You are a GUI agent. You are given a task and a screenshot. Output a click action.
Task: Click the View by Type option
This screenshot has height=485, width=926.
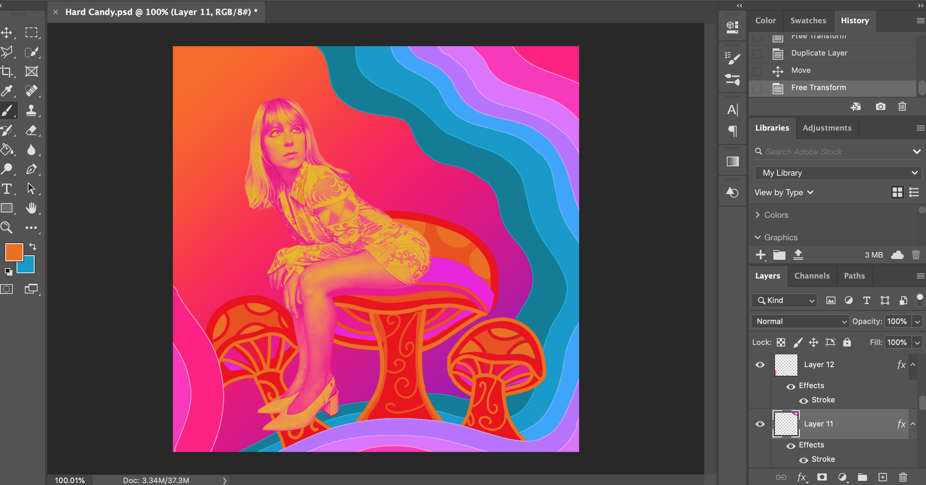(x=784, y=193)
